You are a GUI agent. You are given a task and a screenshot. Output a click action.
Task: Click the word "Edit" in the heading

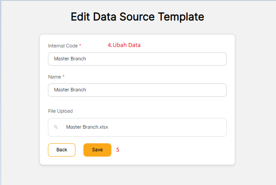coord(81,17)
